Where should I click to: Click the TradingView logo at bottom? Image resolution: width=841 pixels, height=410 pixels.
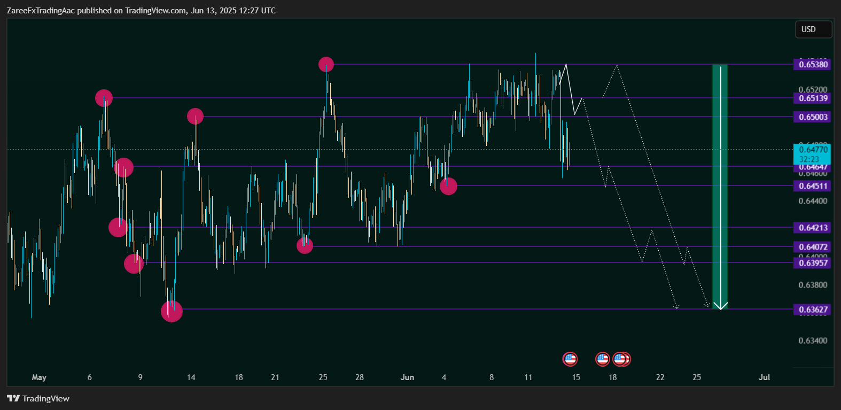38,398
